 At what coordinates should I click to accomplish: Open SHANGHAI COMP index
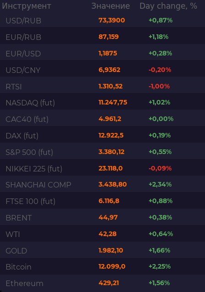point(39,185)
